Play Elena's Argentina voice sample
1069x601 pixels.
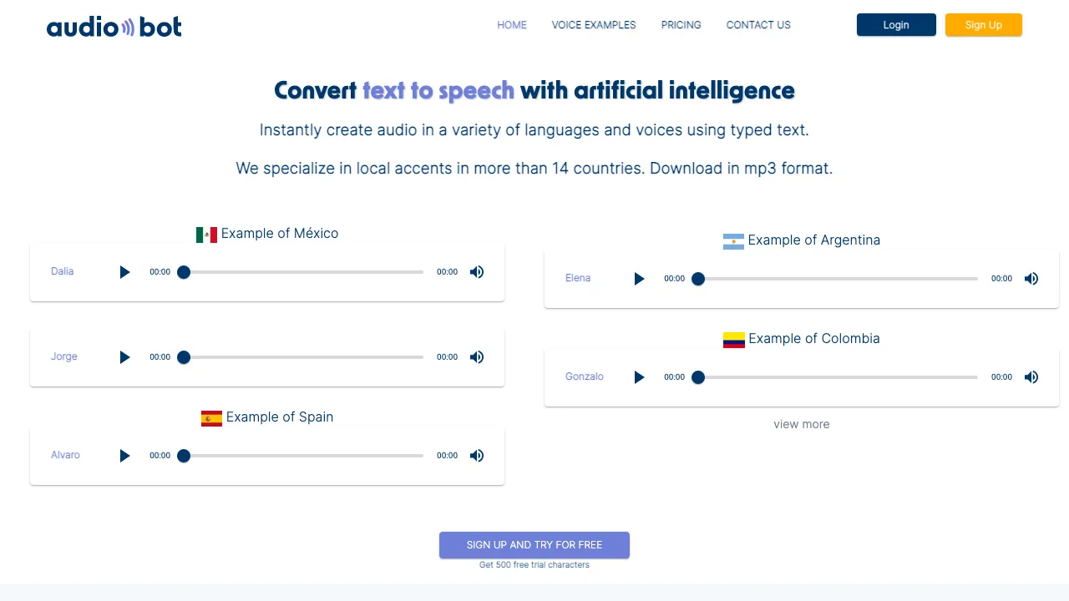639,279
